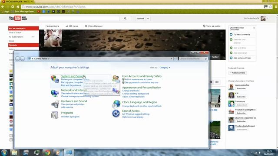This screenshot has height=156, width=278.
Task: Select Playlists in YouTube sidebar
Action: click(23, 45)
